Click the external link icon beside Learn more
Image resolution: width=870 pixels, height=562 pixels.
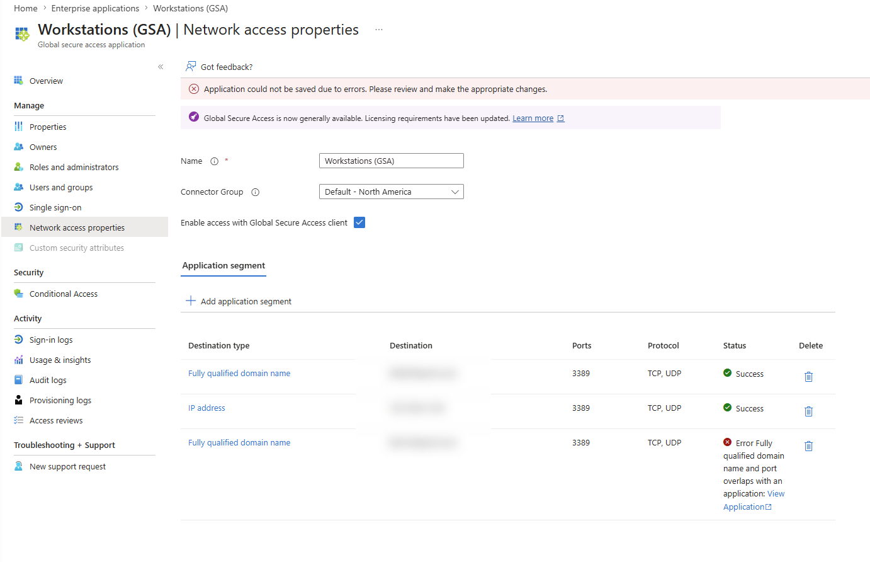[x=561, y=118]
